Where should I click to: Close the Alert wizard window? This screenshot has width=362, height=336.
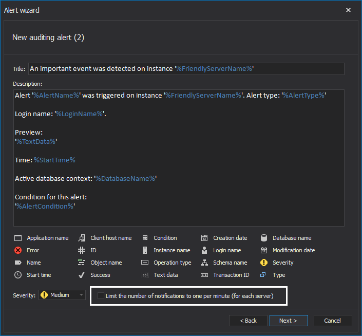click(x=348, y=10)
